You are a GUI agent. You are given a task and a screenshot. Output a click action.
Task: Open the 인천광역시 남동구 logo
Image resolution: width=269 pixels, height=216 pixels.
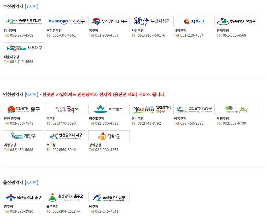pos(194,109)
